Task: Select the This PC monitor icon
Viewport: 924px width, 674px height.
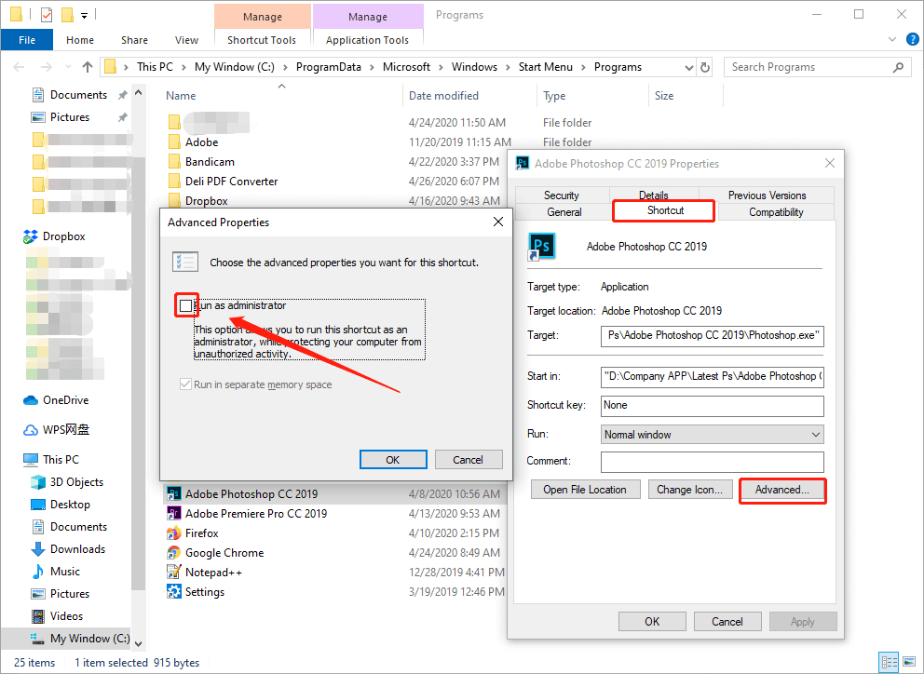Action: [x=30, y=460]
